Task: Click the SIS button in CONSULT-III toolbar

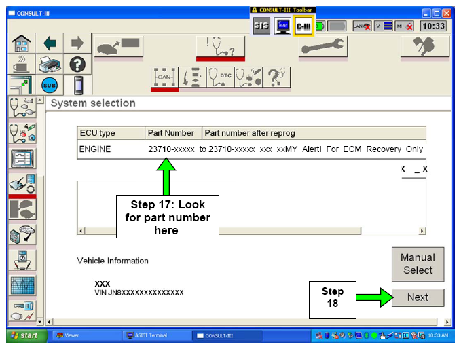Action: pyautogui.click(x=261, y=26)
